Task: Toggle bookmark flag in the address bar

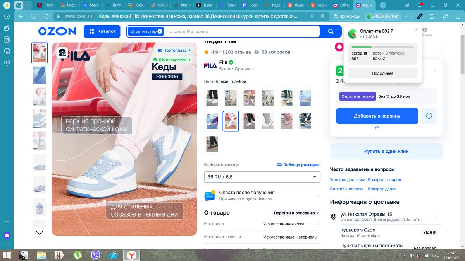Action: pyautogui.click(x=324, y=17)
